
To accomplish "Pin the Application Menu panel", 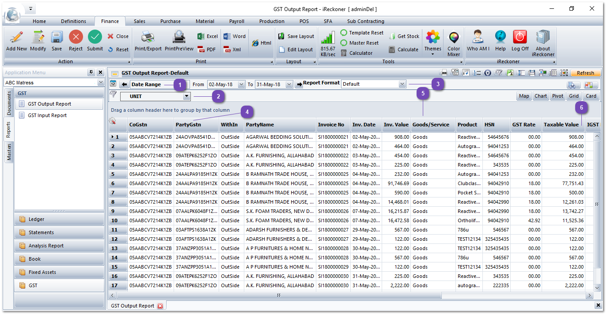I will click(91, 72).
